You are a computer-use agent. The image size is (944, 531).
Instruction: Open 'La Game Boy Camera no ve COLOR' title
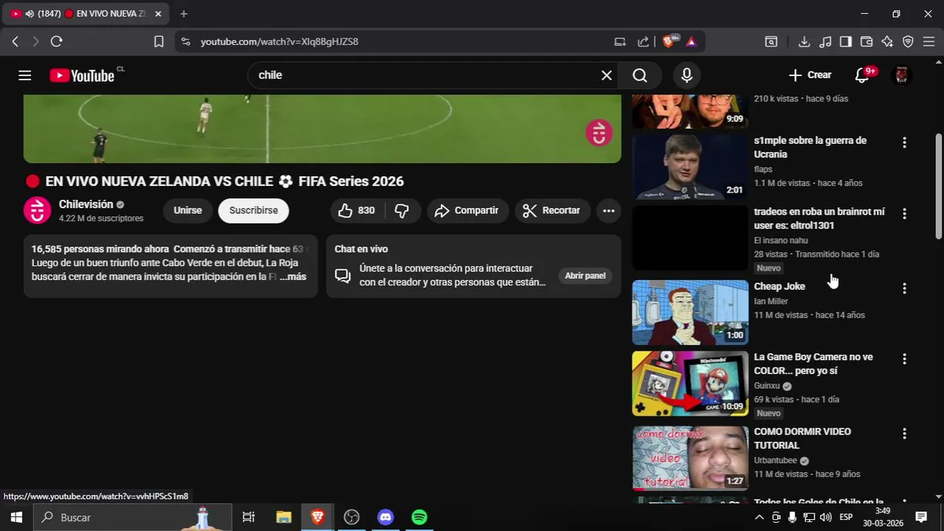coord(813,364)
